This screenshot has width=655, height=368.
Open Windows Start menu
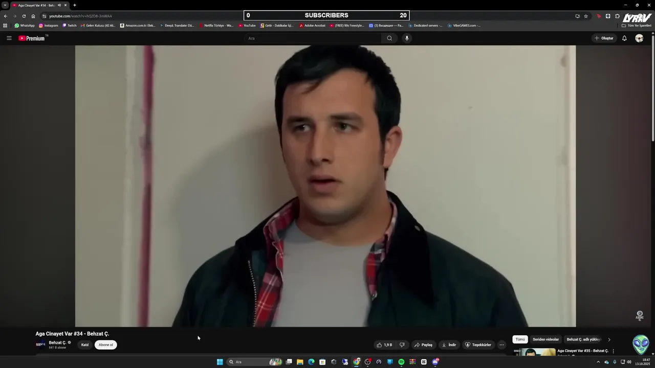pyautogui.click(x=220, y=362)
